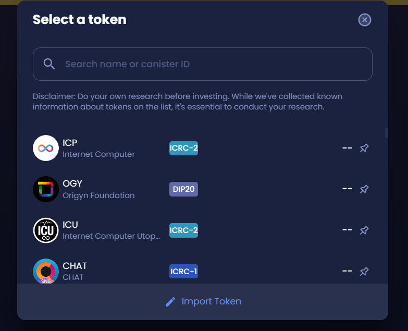
Task: Close the Select a token dialog
Action: 365,20
